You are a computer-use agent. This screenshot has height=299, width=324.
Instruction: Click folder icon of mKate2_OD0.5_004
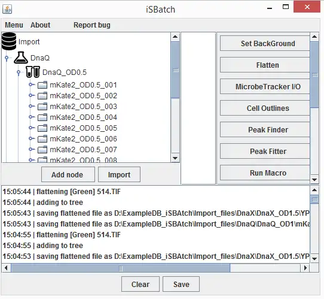pos(42,117)
